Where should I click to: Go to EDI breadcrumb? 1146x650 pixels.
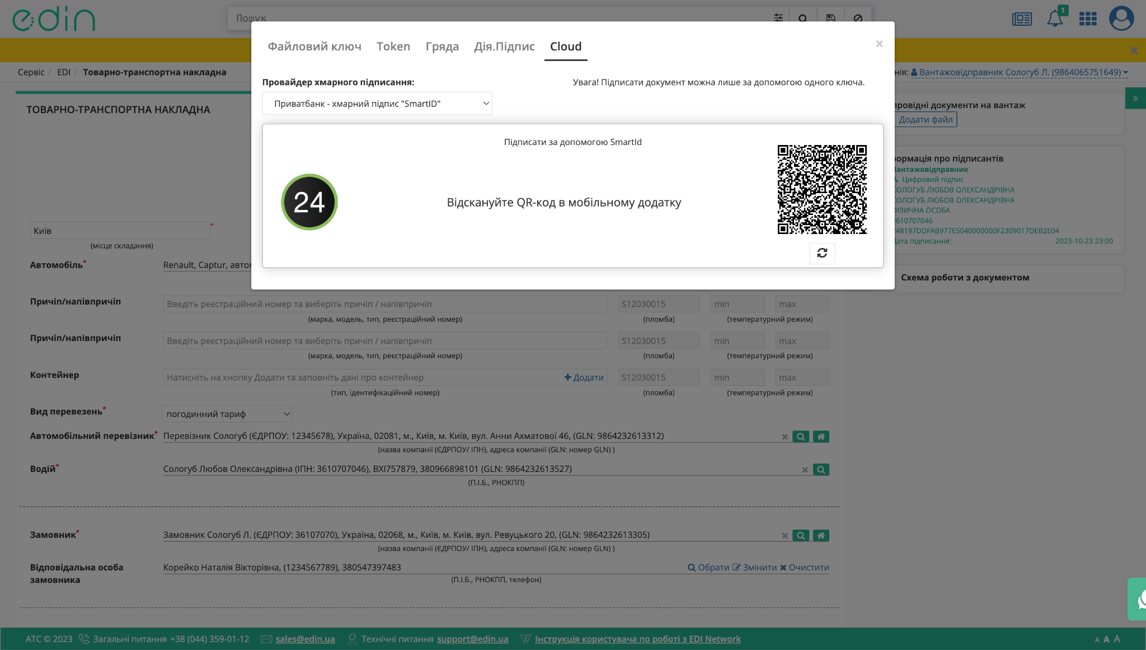pyautogui.click(x=64, y=72)
